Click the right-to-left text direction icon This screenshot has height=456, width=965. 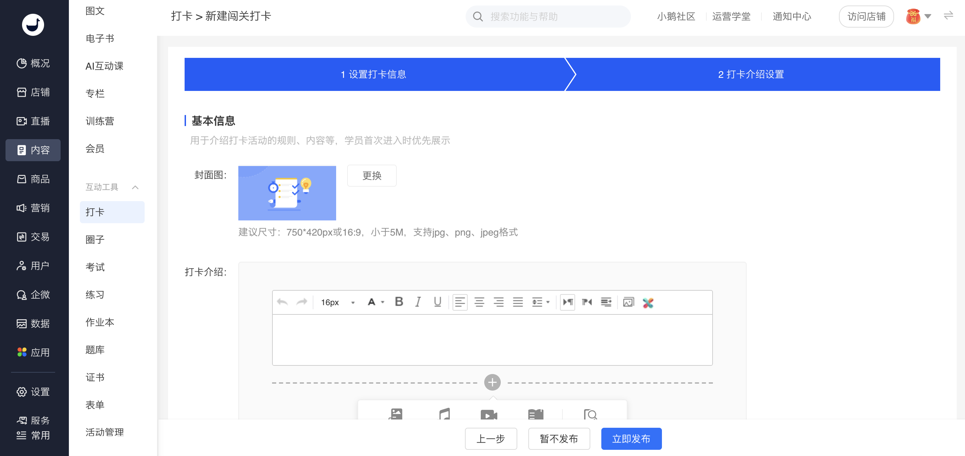(587, 302)
